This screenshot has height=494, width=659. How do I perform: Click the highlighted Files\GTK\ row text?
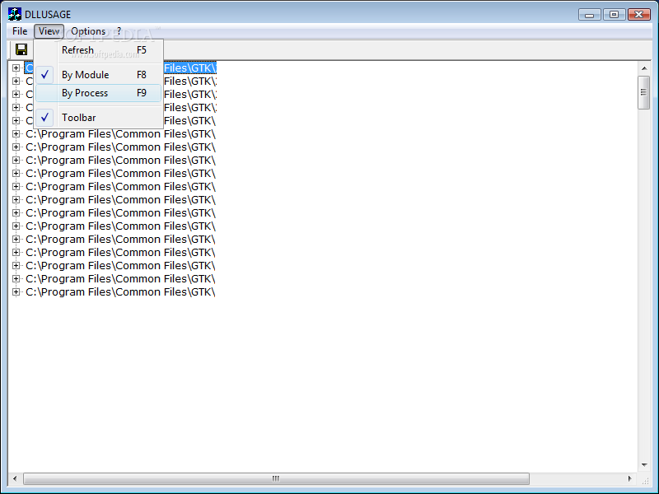coord(190,68)
